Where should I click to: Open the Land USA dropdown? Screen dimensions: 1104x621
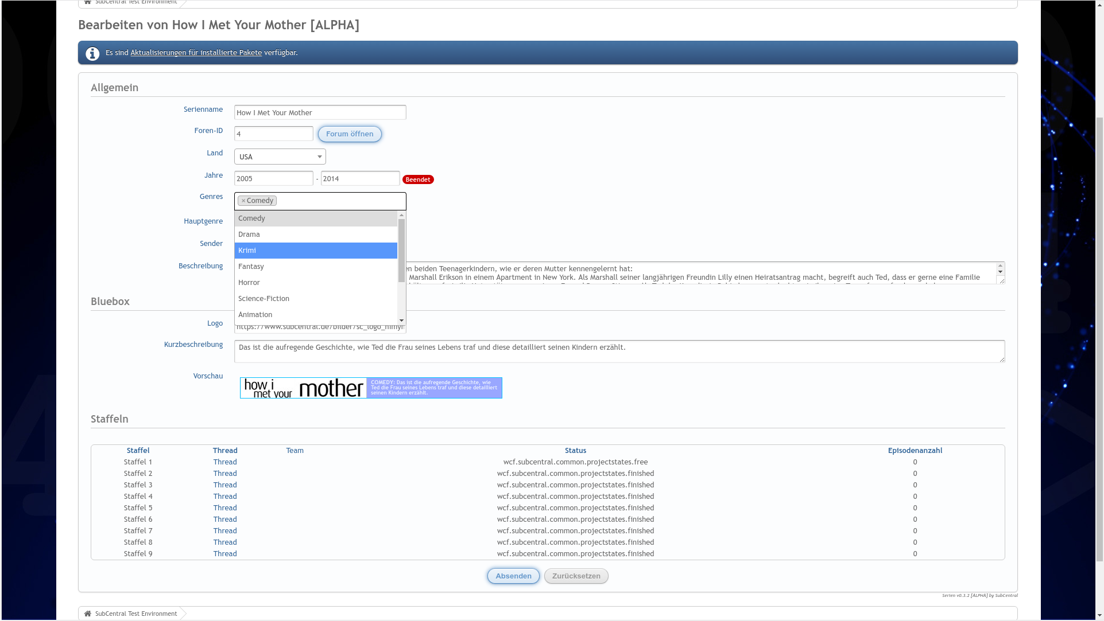click(x=280, y=157)
